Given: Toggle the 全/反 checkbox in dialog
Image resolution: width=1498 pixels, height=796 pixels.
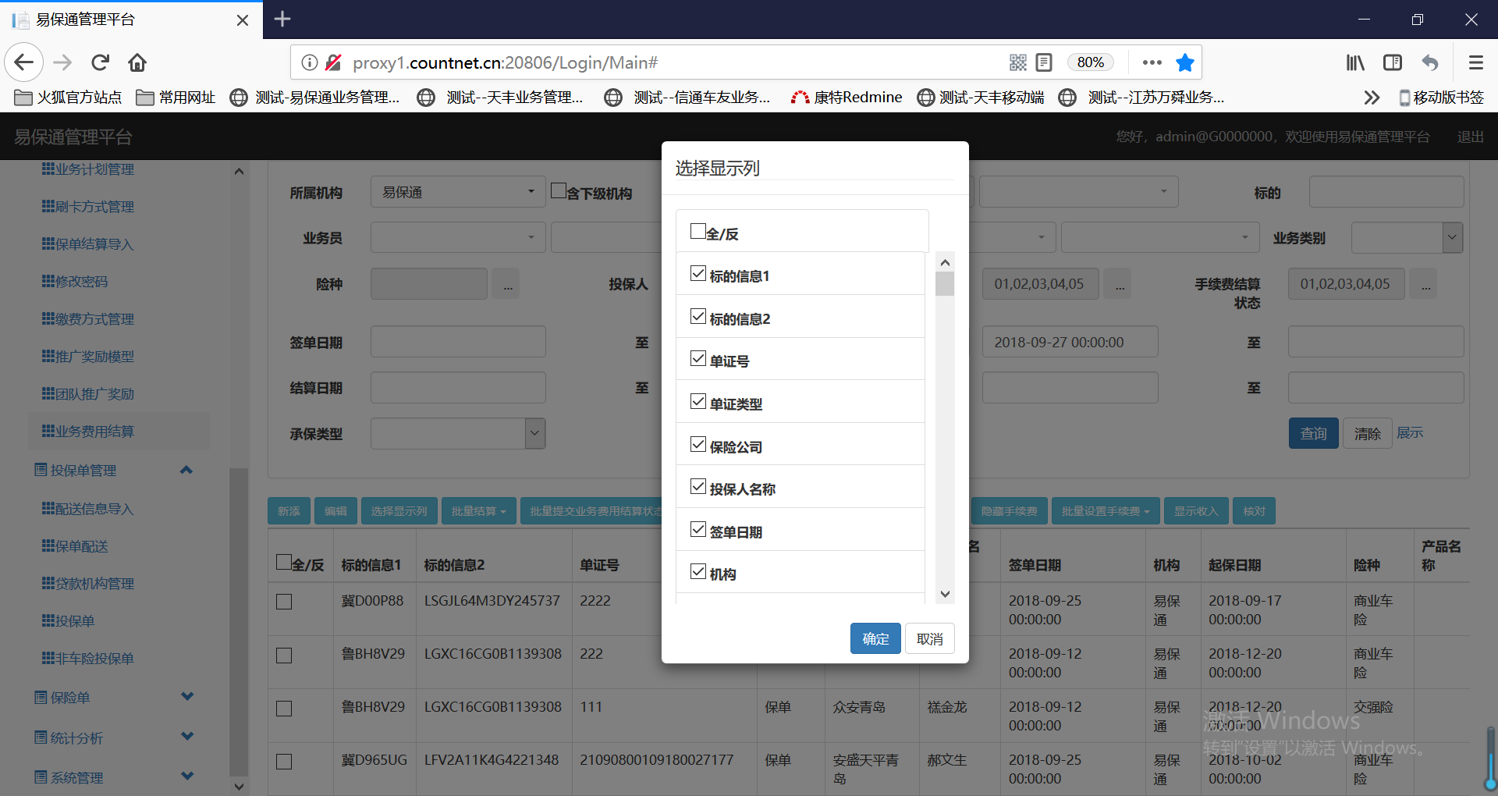Looking at the screenshot, I should pyautogui.click(x=698, y=232).
